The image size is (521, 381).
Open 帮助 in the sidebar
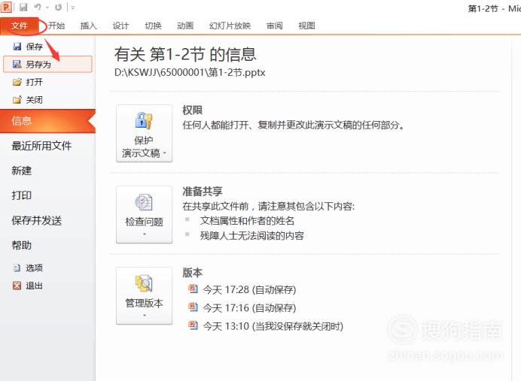22,245
